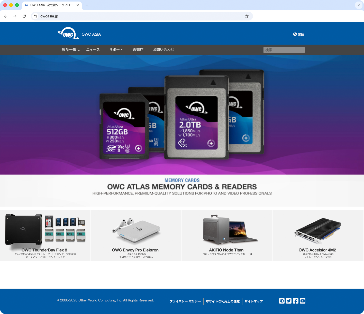Click the copyright Other World Computing text
364x314 pixels.
[105, 300]
